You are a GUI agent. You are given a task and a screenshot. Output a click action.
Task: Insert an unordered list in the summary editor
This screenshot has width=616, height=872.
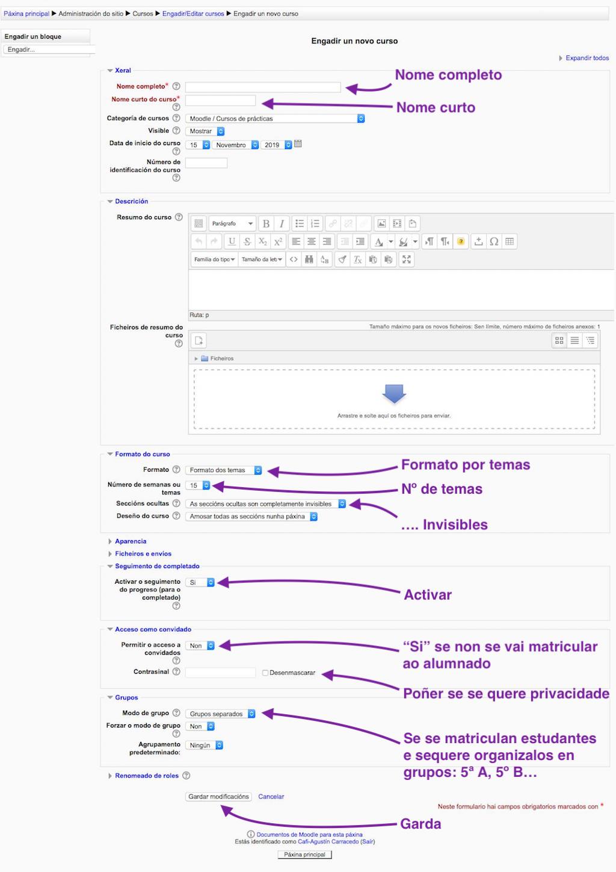[x=299, y=223]
